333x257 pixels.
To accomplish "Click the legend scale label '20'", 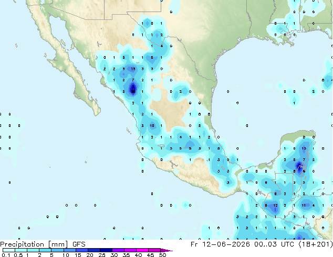I will click(90, 255).
